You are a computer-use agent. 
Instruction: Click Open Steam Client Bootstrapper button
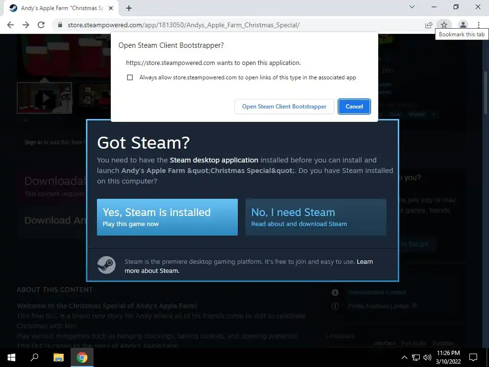coord(284,107)
